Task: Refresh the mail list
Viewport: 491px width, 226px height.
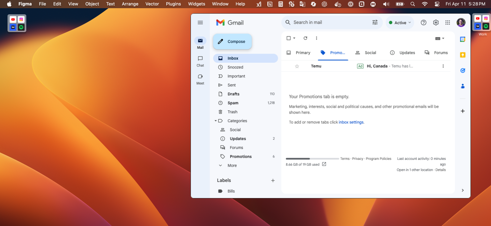Action: (305, 38)
